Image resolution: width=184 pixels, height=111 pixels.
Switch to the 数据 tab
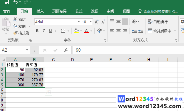pos(95,11)
